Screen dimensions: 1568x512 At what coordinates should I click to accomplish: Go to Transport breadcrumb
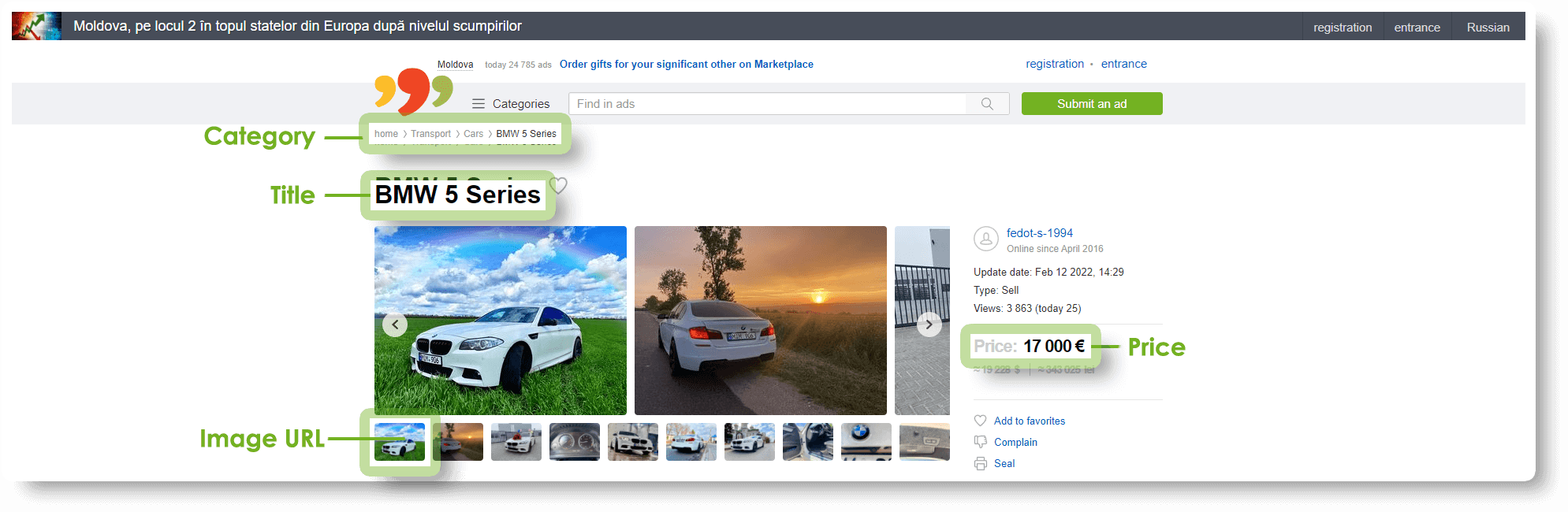430,134
